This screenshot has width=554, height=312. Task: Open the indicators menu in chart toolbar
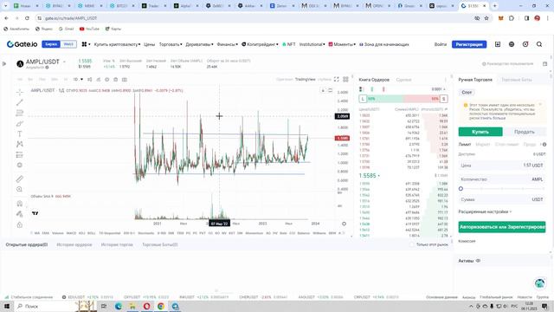(99, 80)
